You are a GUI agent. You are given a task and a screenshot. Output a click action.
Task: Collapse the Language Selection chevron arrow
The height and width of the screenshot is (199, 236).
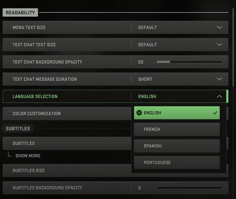(219, 96)
